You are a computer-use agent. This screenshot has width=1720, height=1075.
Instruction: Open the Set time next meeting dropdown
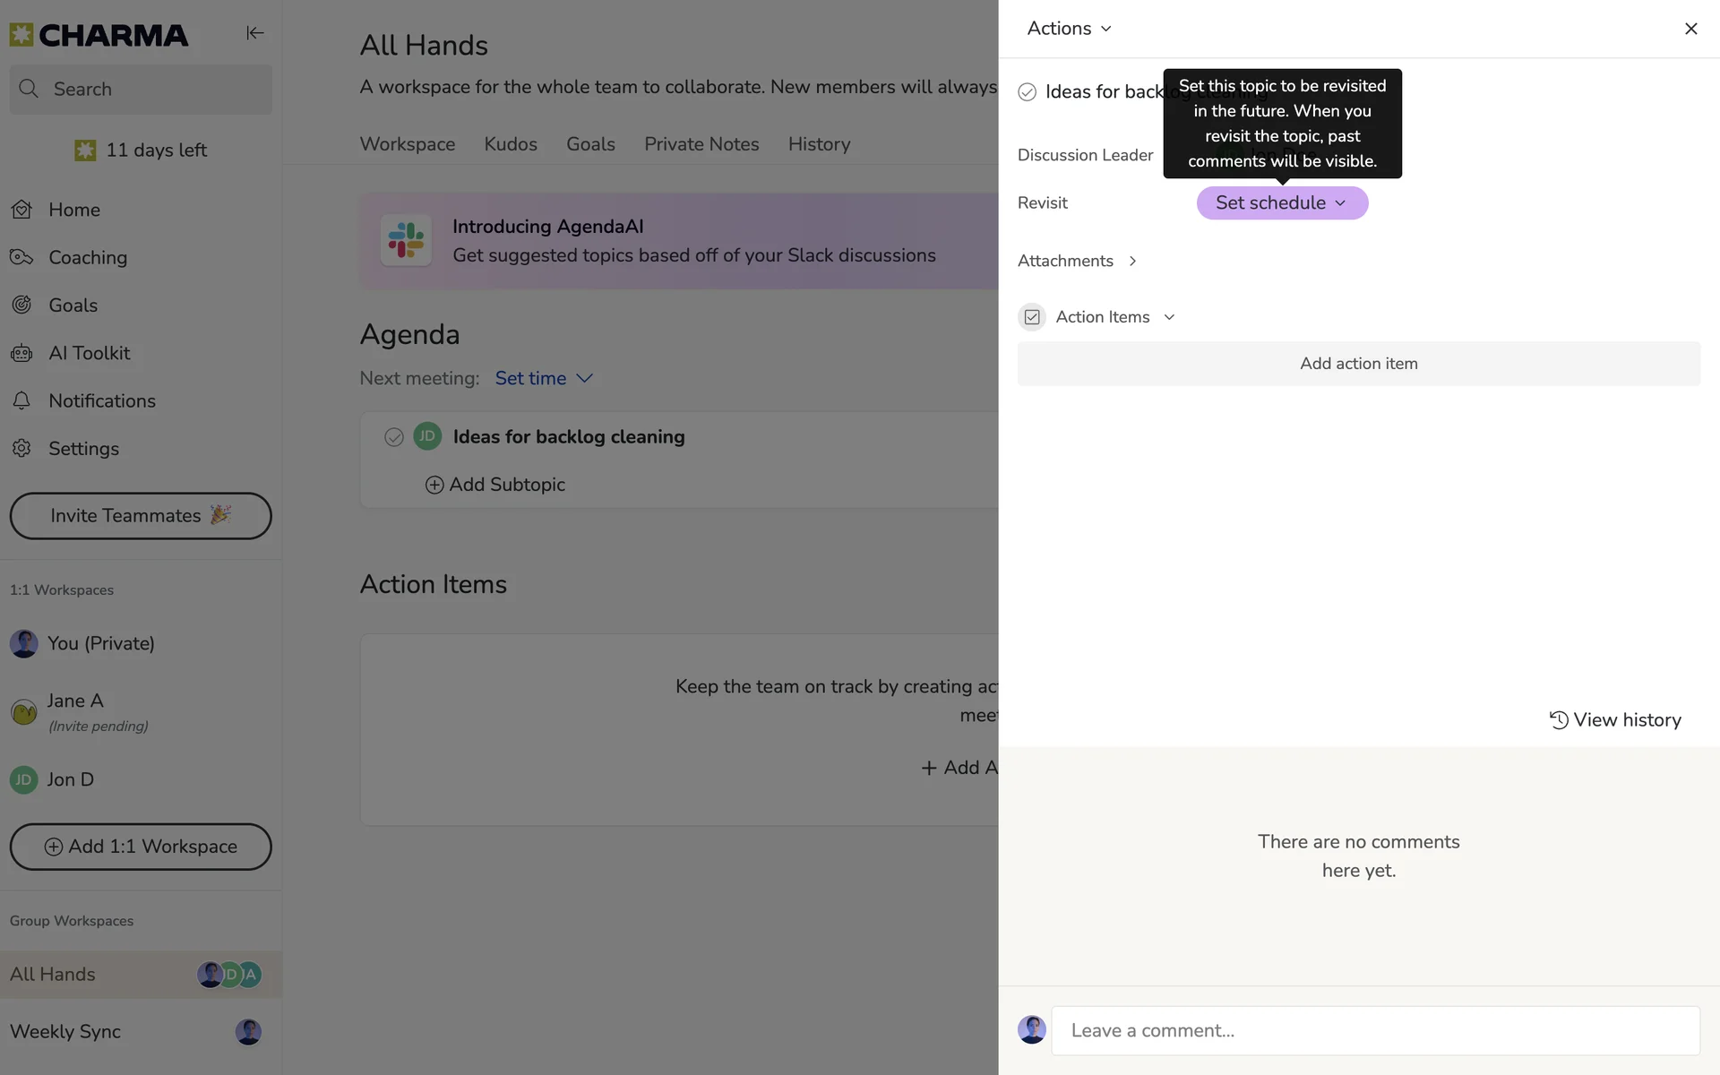pyautogui.click(x=544, y=378)
